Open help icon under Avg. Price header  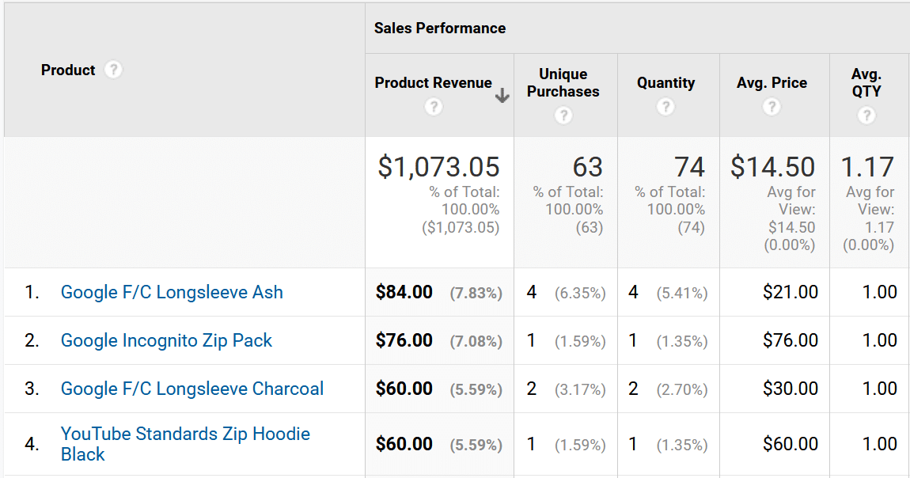(772, 107)
